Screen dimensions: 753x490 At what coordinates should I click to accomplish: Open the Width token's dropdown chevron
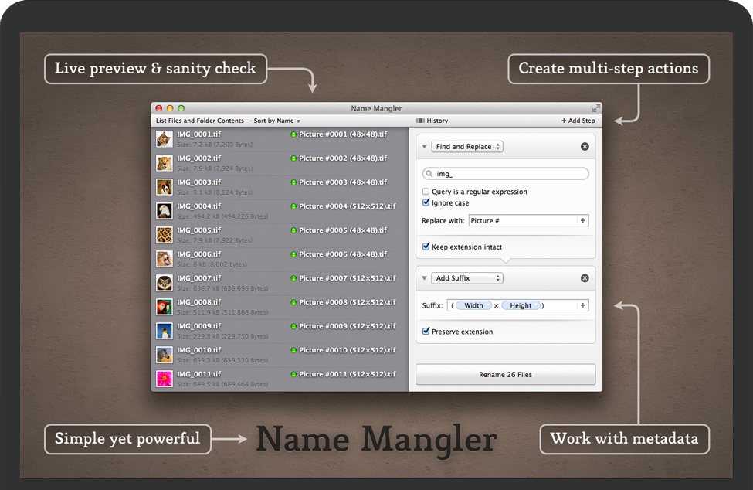(x=488, y=305)
